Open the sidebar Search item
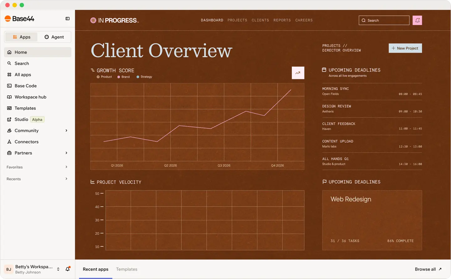Image resolution: width=451 pixels, height=279 pixels. (38, 63)
